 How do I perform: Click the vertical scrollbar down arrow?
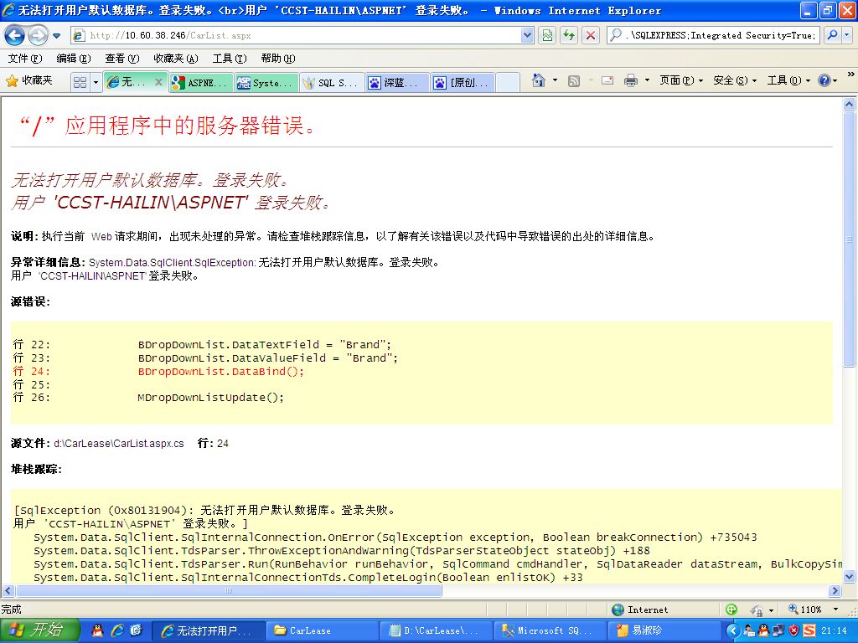[x=850, y=576]
